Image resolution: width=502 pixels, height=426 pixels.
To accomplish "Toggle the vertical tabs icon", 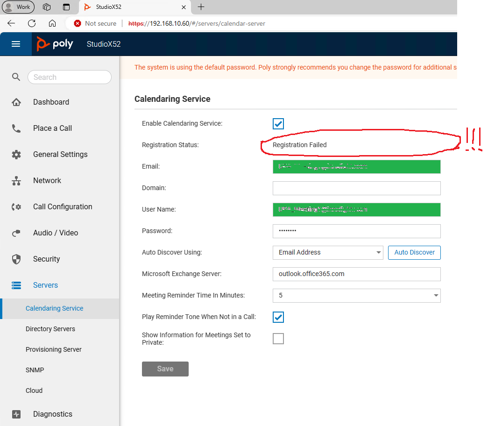I will [x=66, y=7].
